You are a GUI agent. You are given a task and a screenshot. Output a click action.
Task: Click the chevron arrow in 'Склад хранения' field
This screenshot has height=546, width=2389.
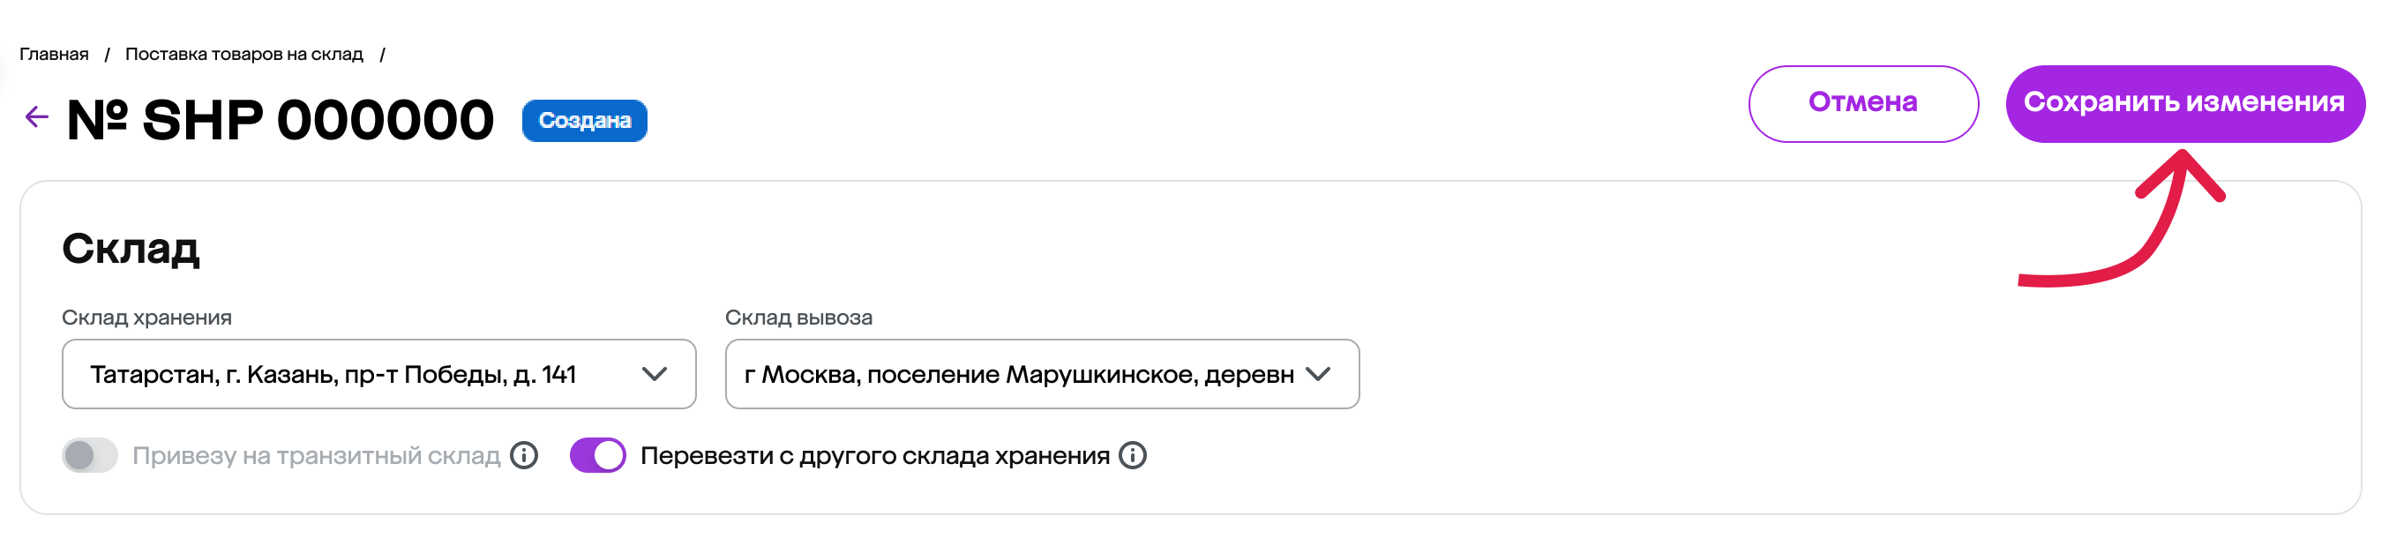pos(654,375)
